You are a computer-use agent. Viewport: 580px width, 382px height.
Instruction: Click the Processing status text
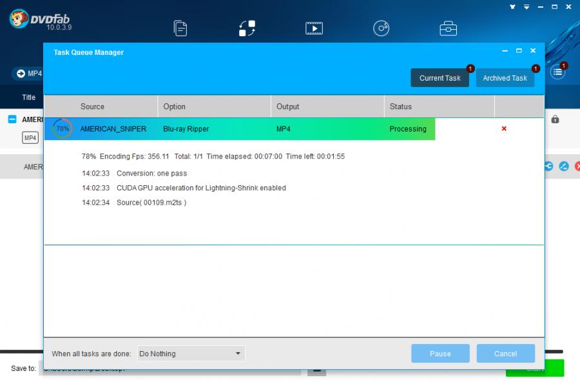(x=408, y=128)
